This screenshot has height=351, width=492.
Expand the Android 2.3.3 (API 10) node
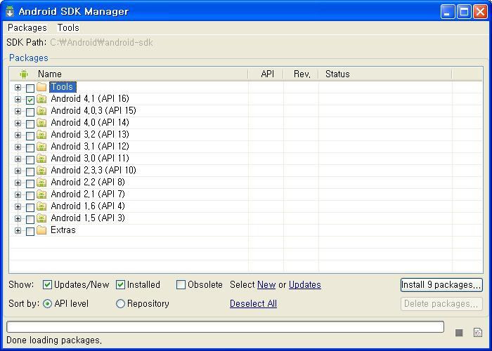pos(18,171)
